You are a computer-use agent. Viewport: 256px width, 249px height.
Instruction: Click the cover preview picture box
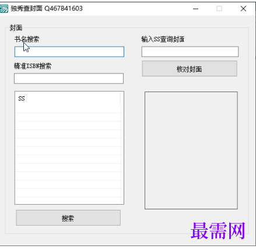(191, 150)
